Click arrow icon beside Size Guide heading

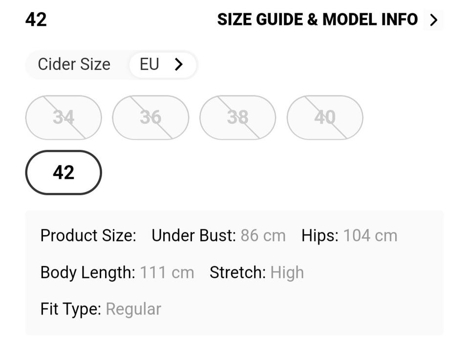tap(433, 20)
